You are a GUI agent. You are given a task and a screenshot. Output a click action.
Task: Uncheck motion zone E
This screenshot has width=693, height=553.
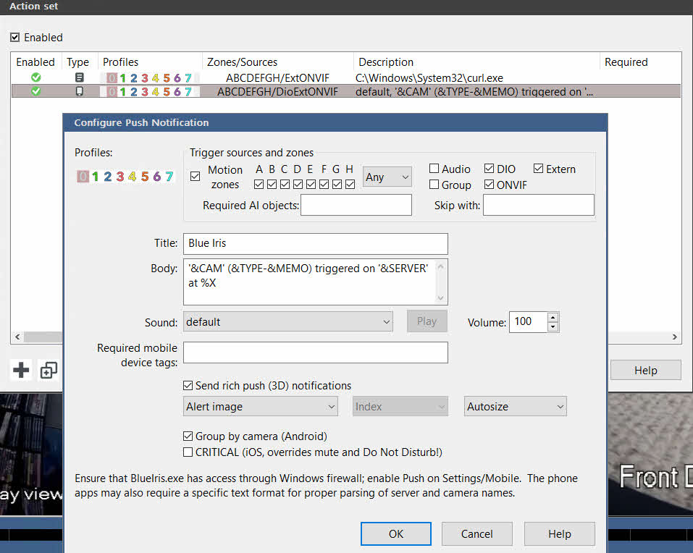311,184
